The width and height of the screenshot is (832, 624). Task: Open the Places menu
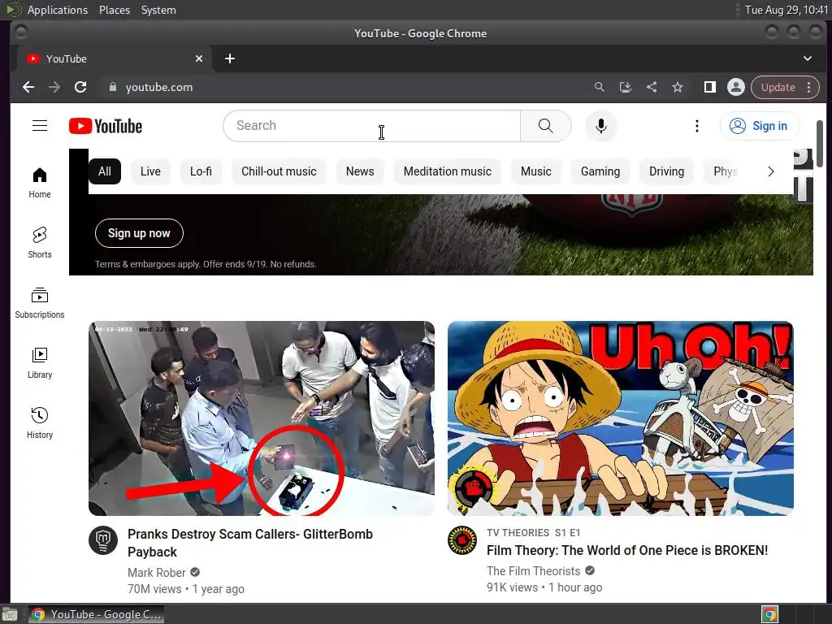114,10
